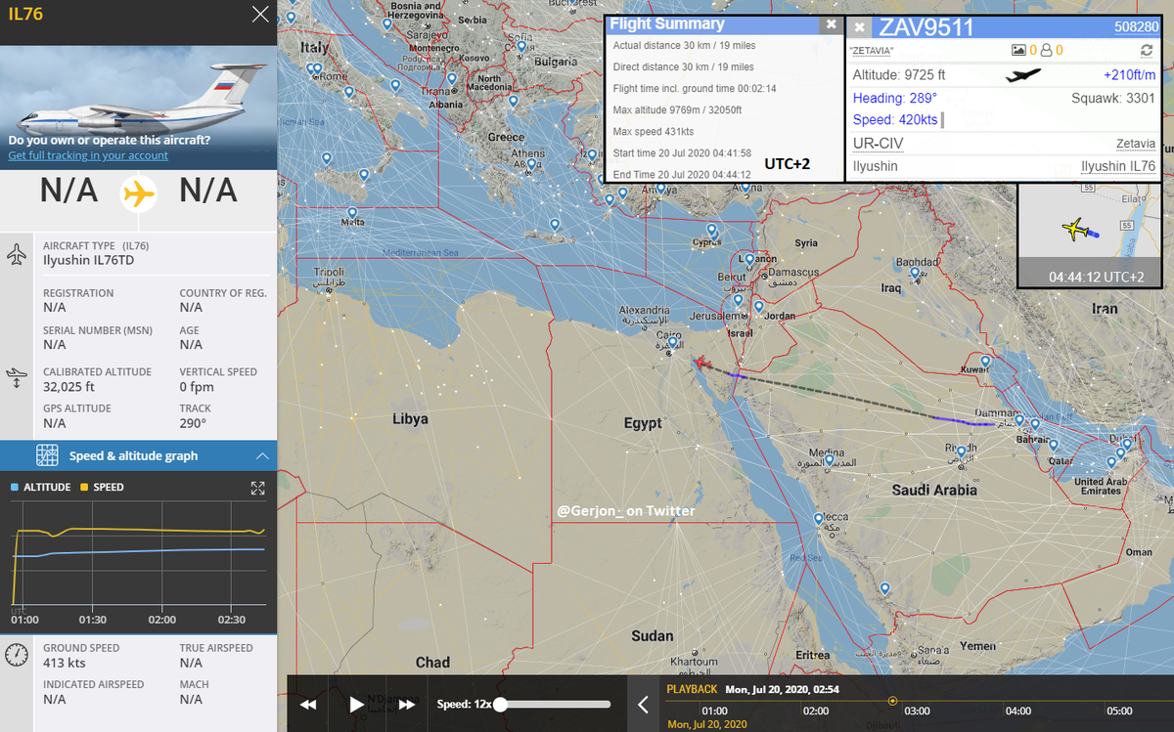Refresh the ZAV9511 flight info
Image resolution: width=1174 pixels, height=732 pixels.
pos(1147,50)
